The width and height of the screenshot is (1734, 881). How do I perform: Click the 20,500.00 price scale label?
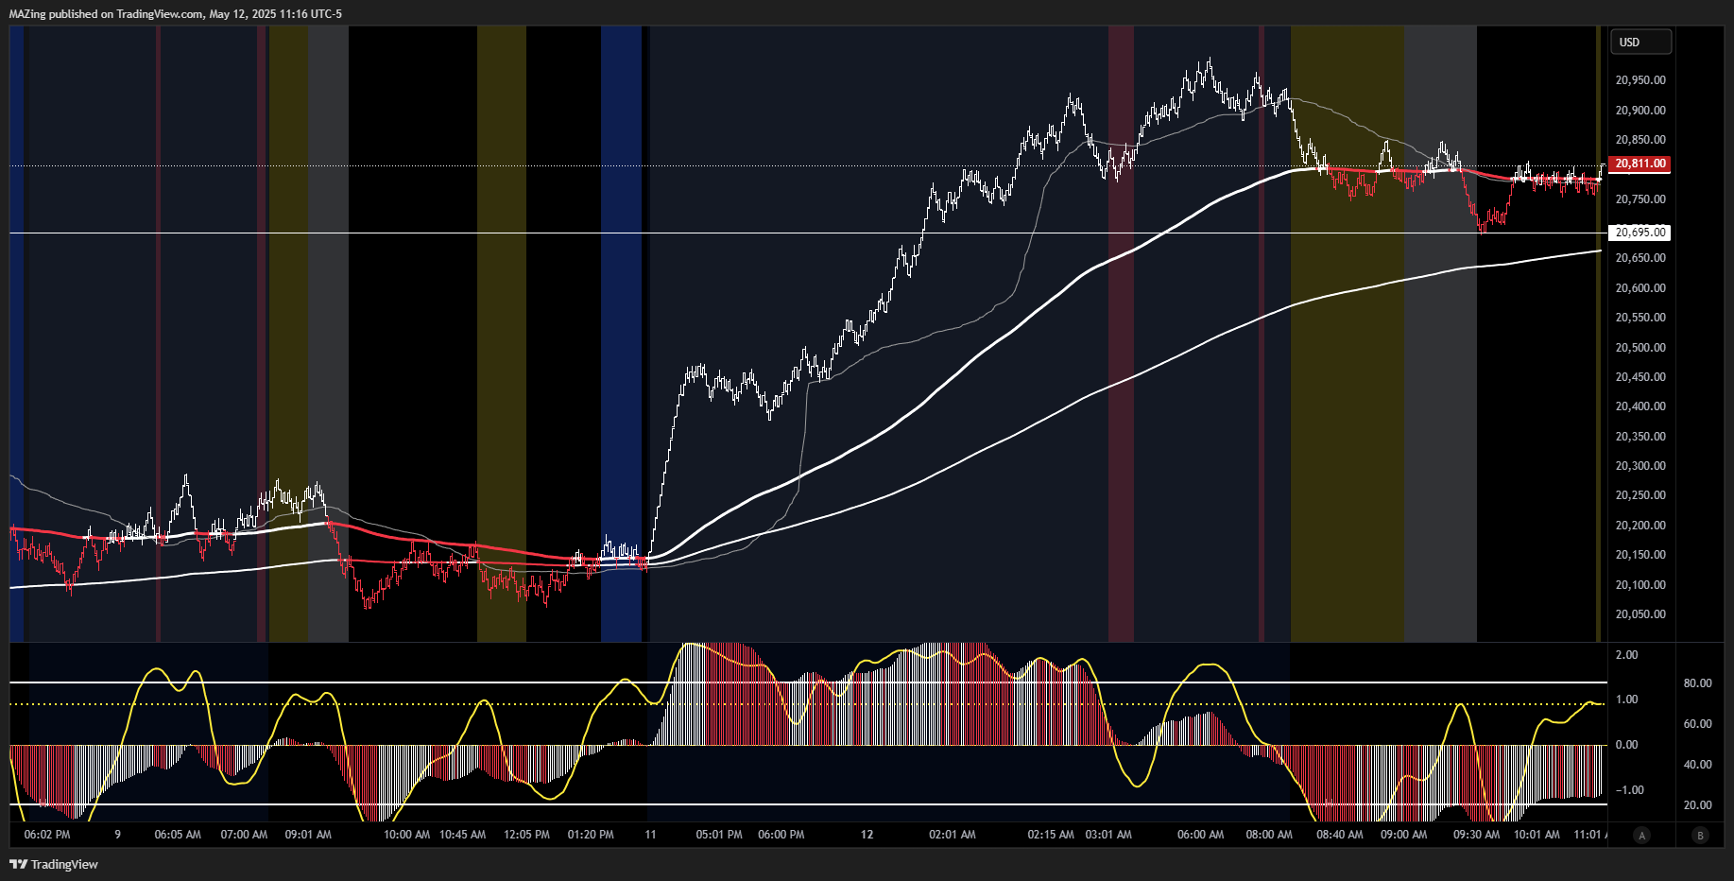(1640, 348)
